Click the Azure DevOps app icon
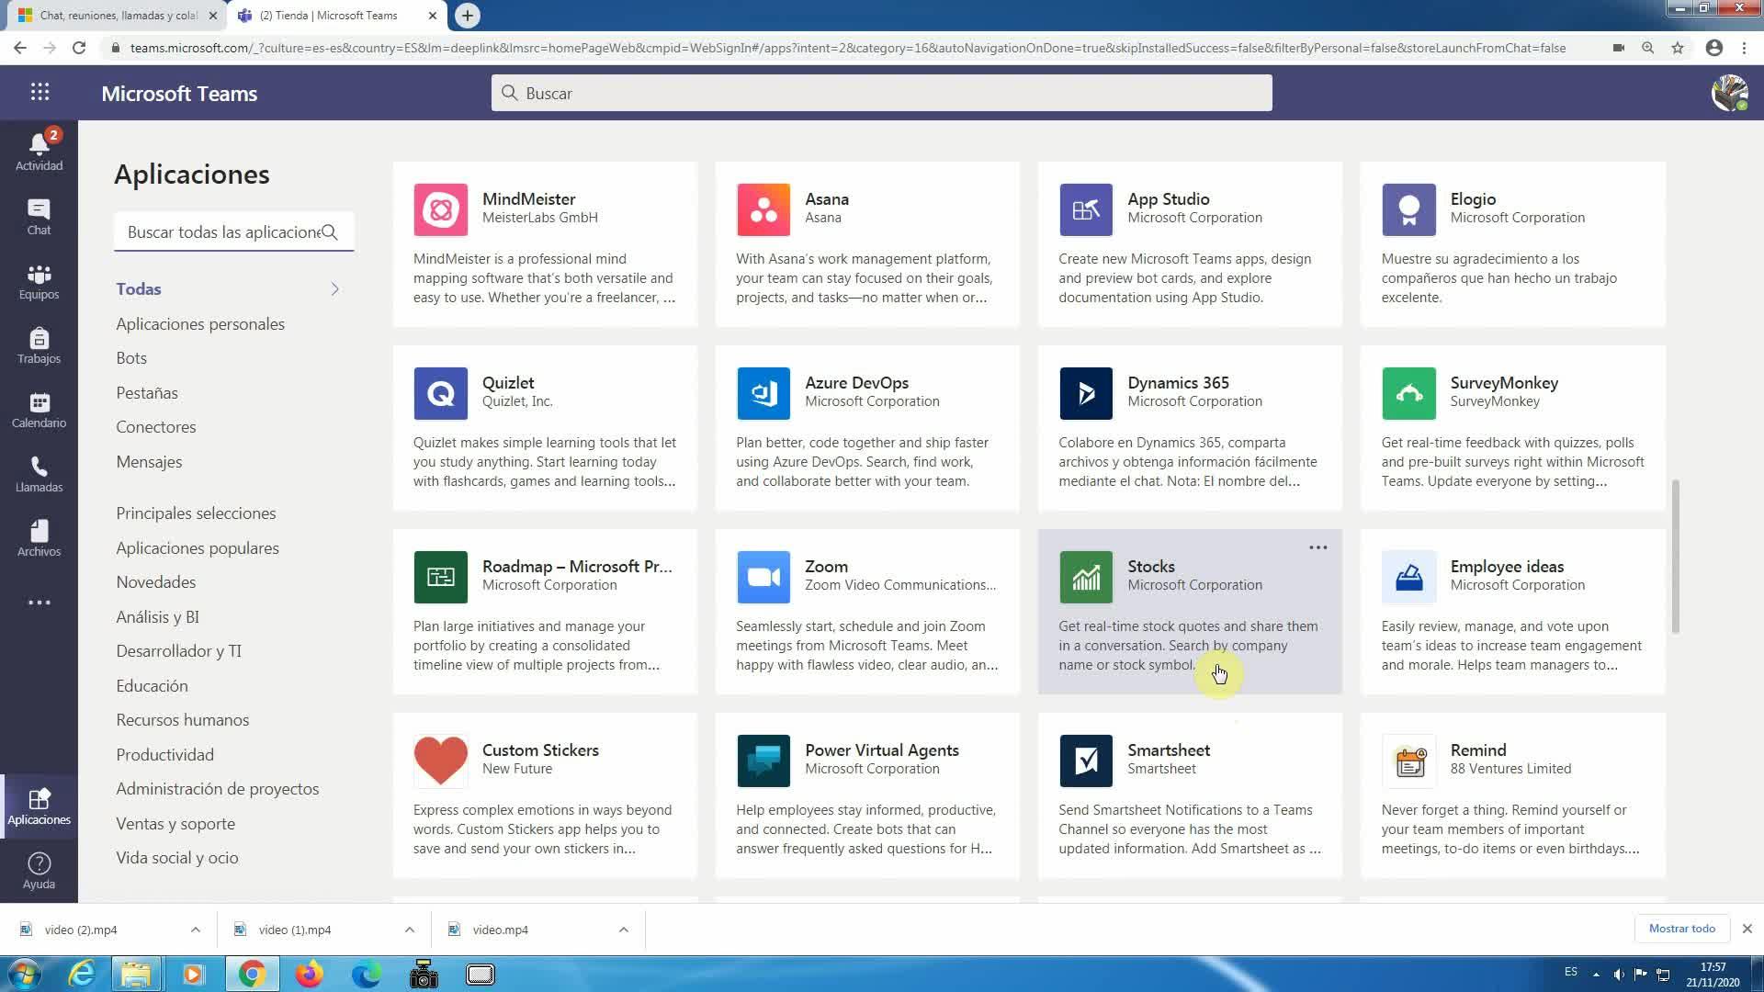 (x=763, y=393)
